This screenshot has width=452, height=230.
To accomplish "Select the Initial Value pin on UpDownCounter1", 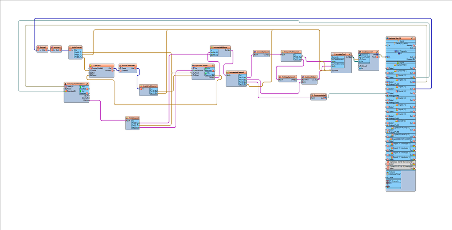I will 198,70.
